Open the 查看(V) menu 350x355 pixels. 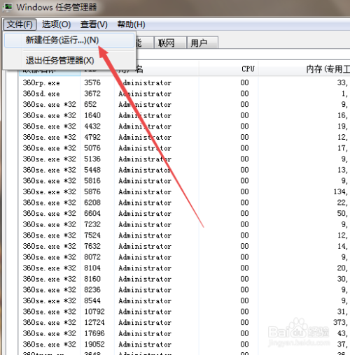tap(94, 24)
